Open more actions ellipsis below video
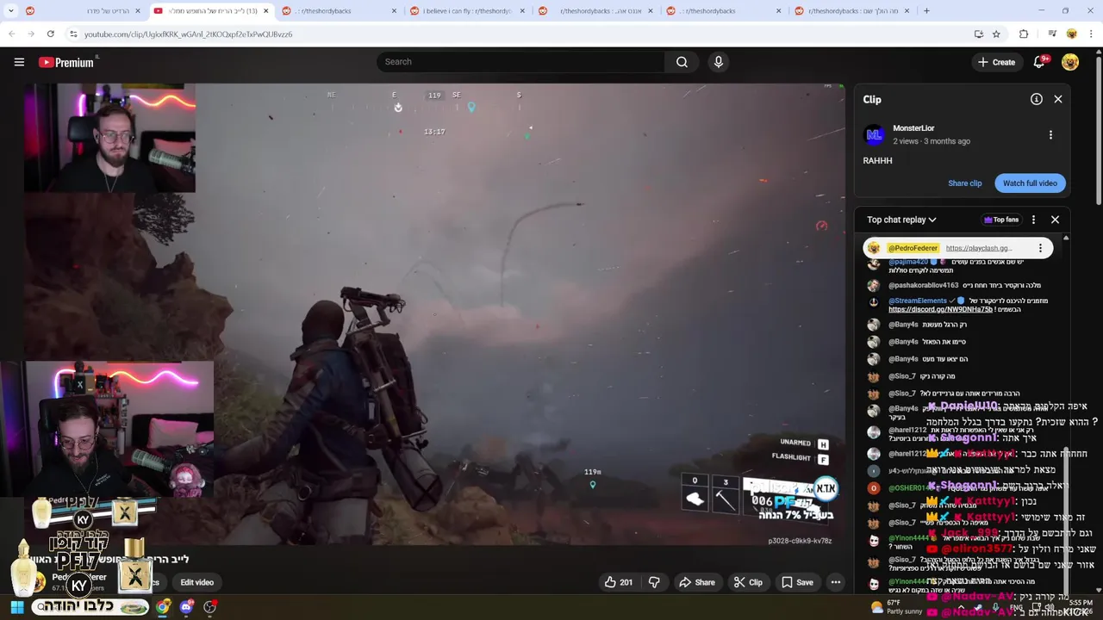The width and height of the screenshot is (1103, 620). 835,582
